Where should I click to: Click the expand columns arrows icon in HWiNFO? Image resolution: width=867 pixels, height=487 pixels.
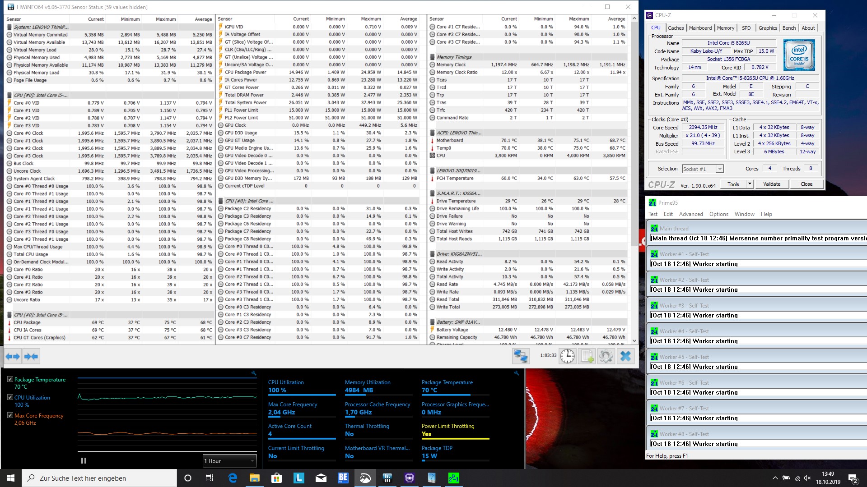[x=13, y=357]
